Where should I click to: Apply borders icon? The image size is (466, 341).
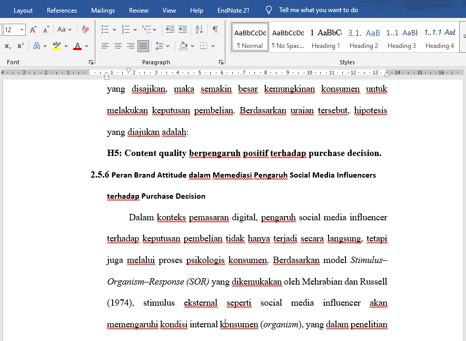(x=204, y=46)
